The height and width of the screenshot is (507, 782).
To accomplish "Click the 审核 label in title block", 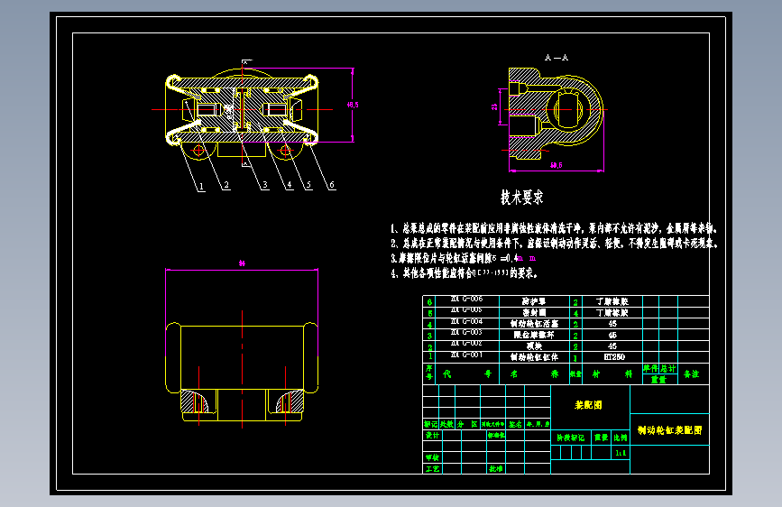I will pyautogui.click(x=432, y=457).
